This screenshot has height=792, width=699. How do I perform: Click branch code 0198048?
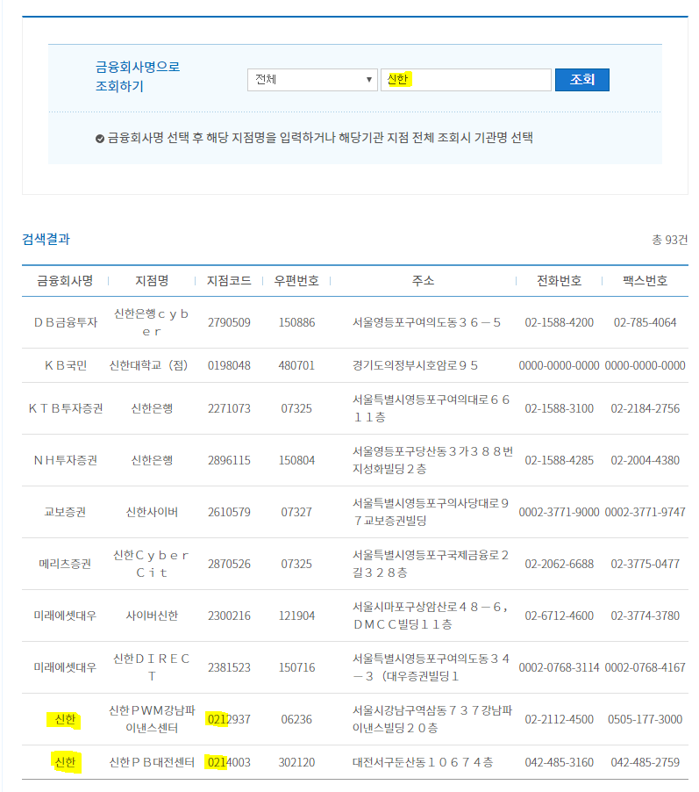229,365
